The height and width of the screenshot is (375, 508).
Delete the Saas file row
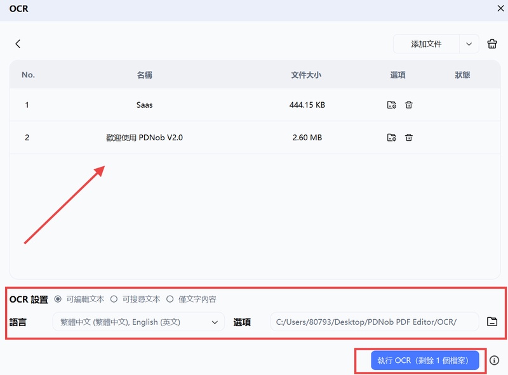click(x=408, y=105)
